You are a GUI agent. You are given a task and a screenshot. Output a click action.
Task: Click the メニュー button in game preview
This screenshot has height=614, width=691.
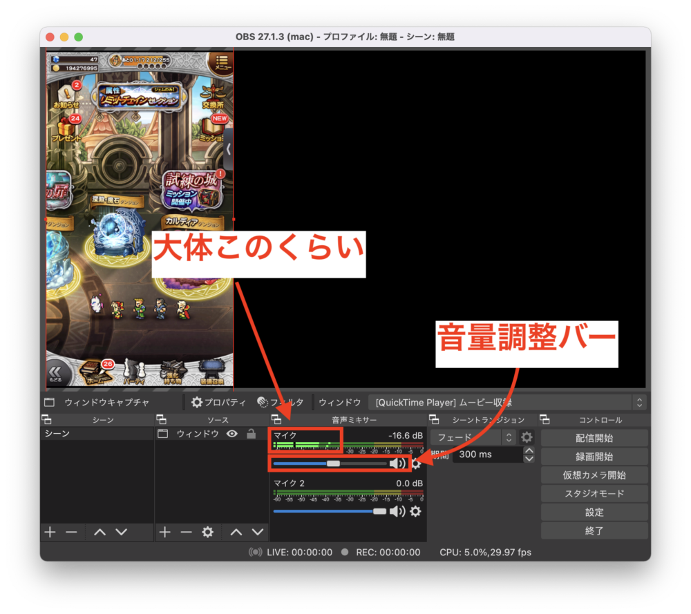[x=221, y=63]
